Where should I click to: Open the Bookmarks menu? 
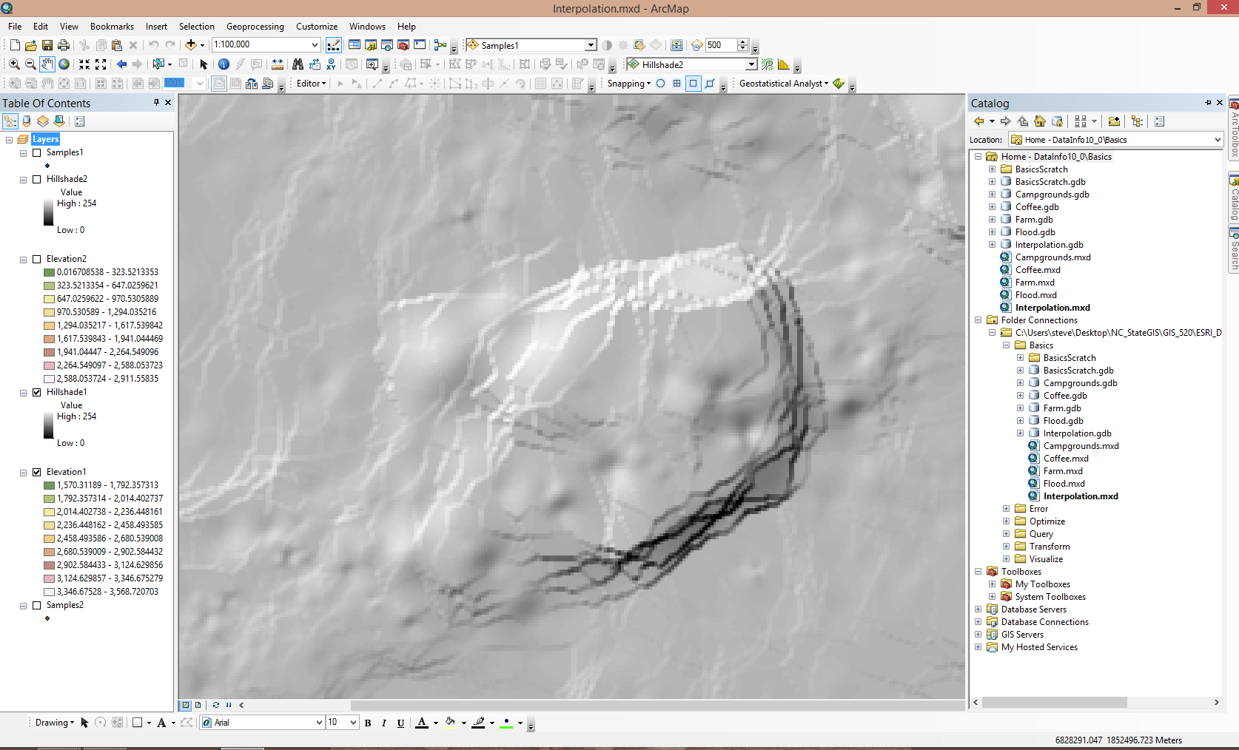(113, 27)
